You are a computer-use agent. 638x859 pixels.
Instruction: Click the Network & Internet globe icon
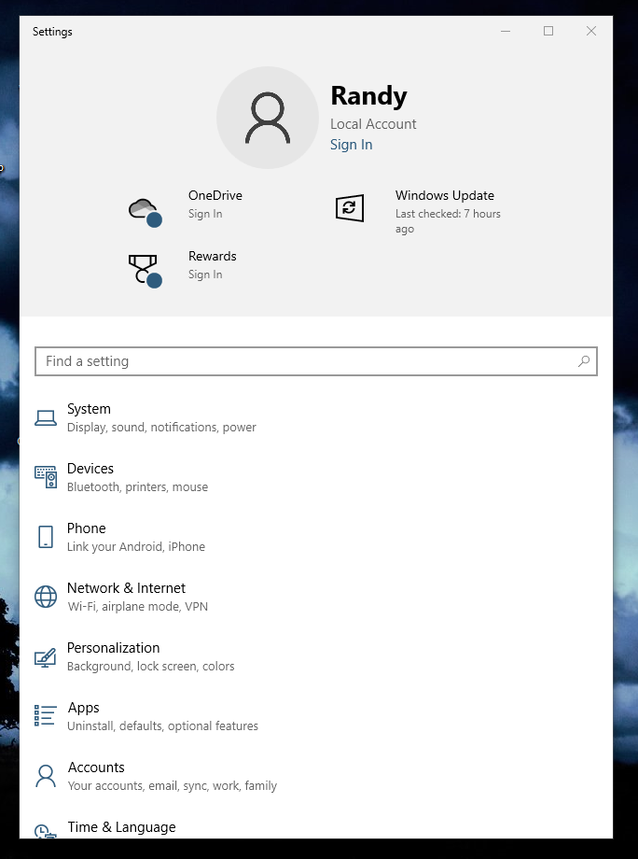tap(46, 597)
